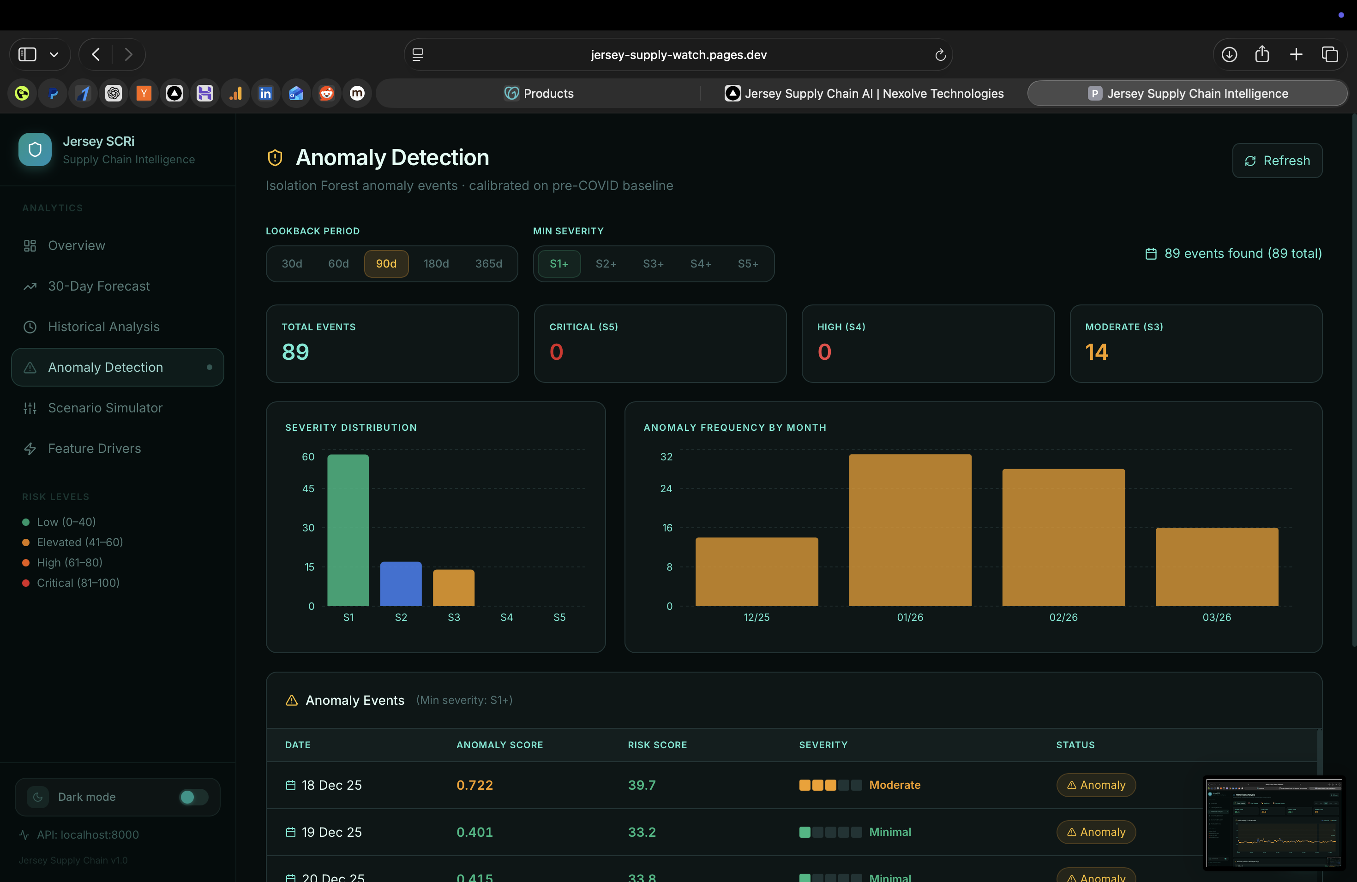Expand the browser tab overview control

point(1331,54)
